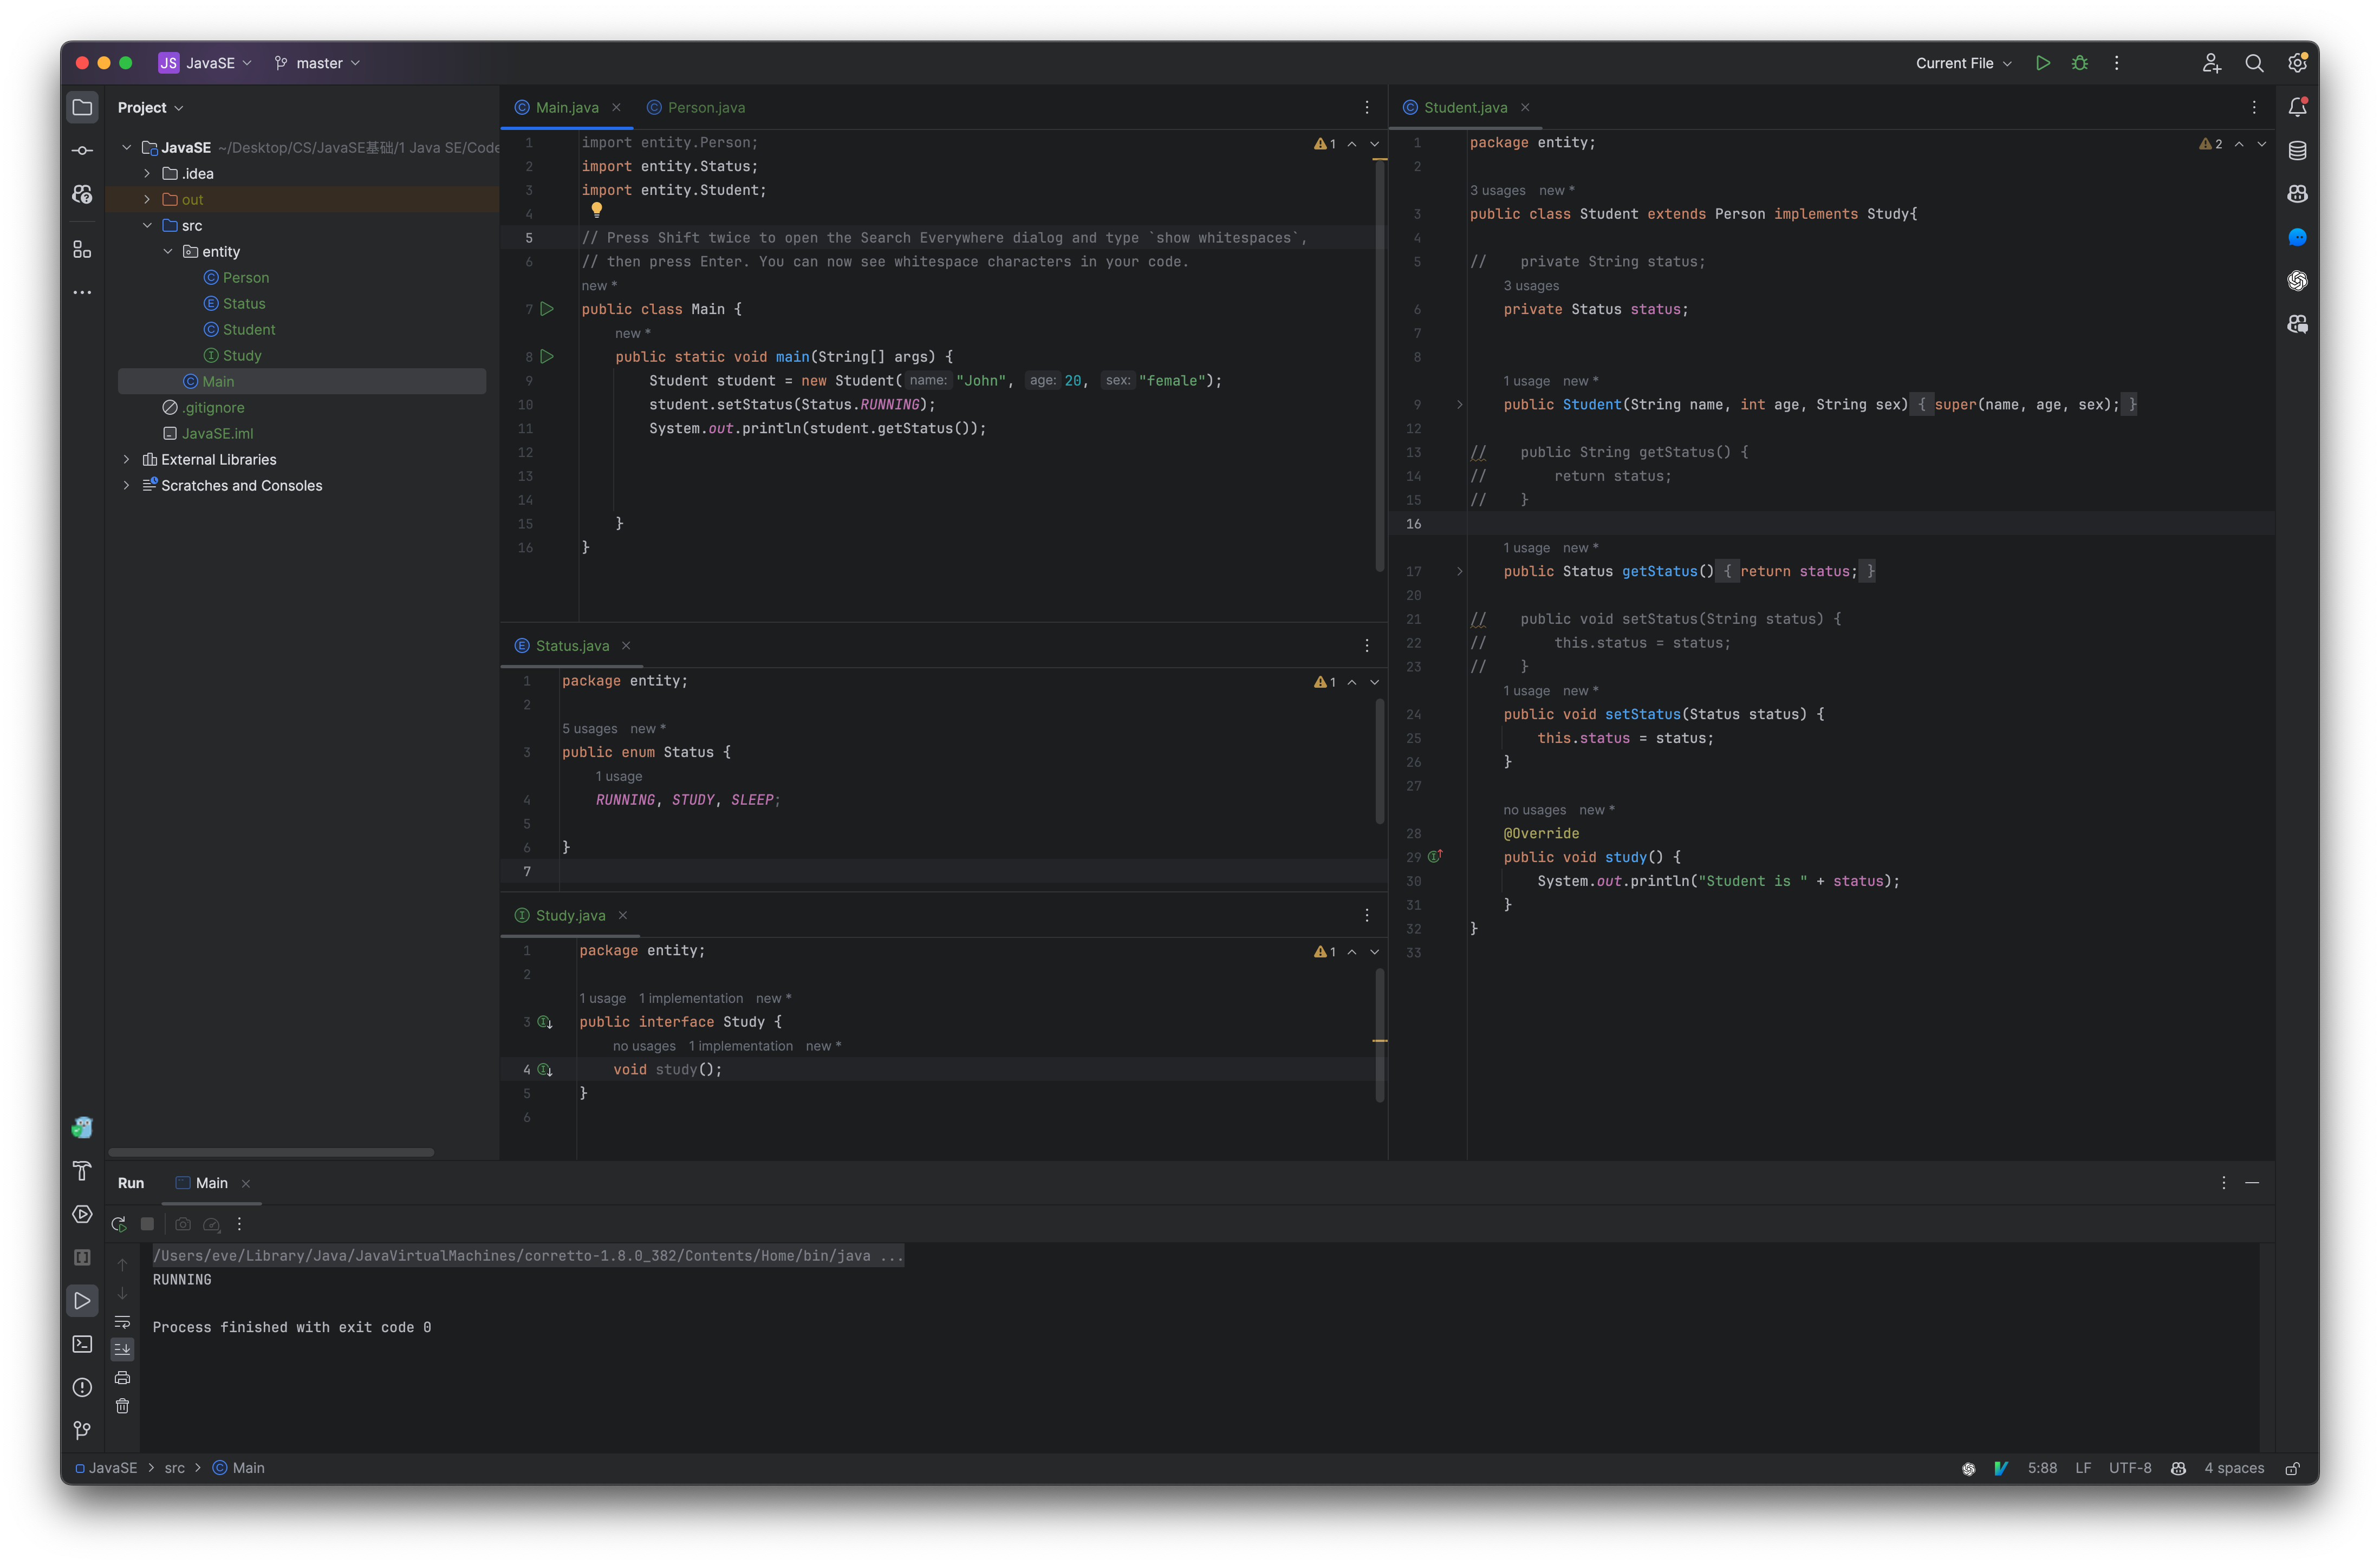Toggle the write-lock icon in the status bar
This screenshot has width=2380, height=1565.
[2293, 1468]
